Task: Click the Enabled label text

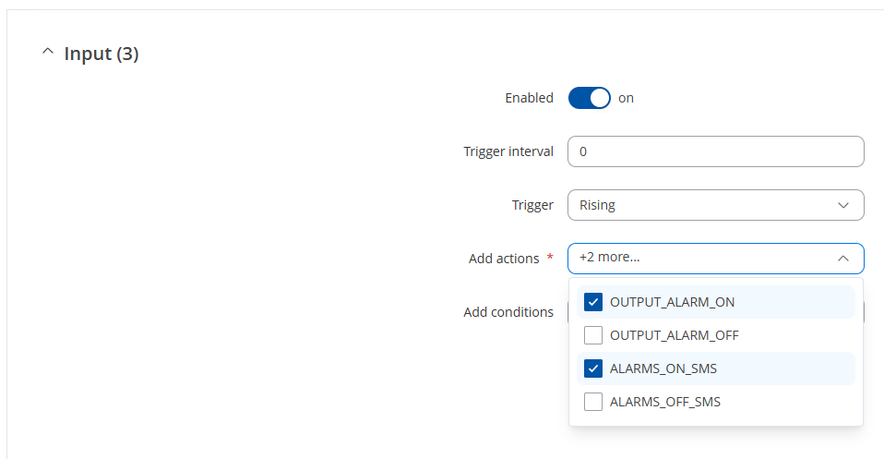Action: pos(529,98)
